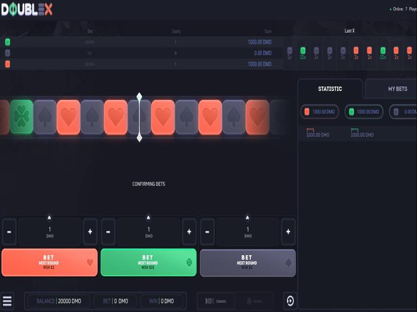The height and width of the screenshot is (312, 417).
Task: Place red bet for Win X2
Action: 50,263
